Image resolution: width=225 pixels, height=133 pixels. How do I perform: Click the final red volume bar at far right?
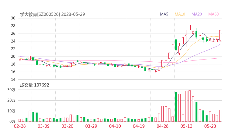pos(220,116)
